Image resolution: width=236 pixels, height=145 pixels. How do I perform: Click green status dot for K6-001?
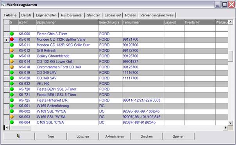pyautogui.click(x=12, y=106)
